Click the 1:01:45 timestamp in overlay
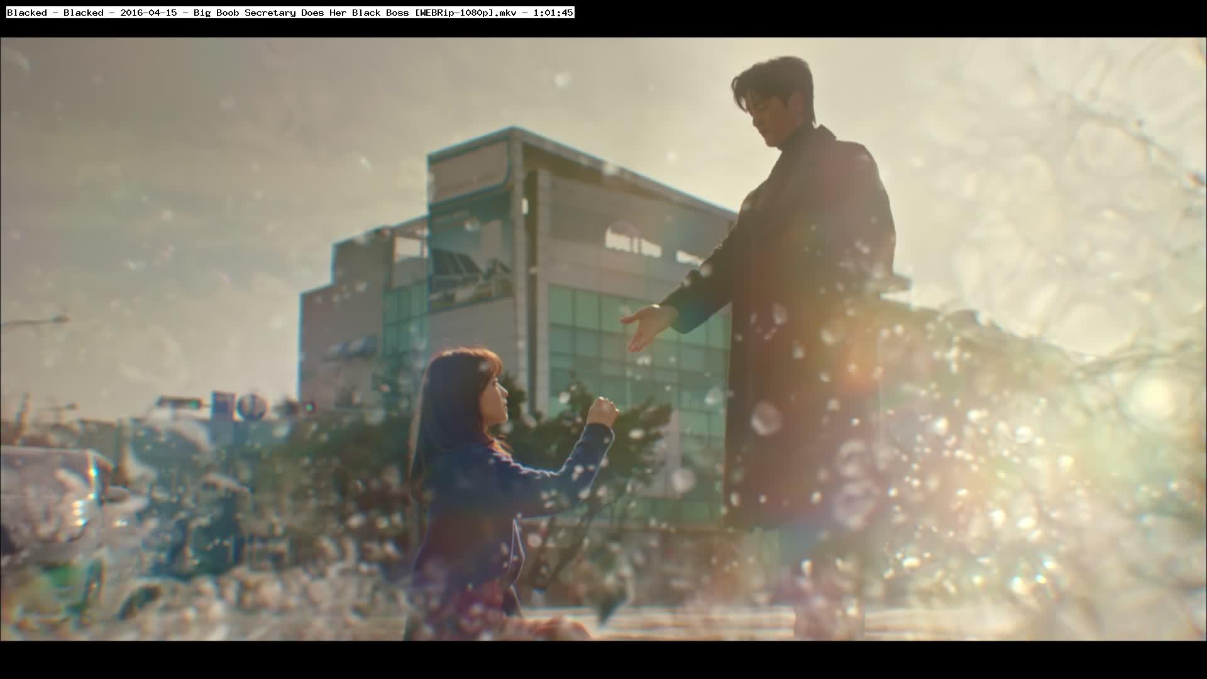This screenshot has height=679, width=1207. tap(552, 13)
